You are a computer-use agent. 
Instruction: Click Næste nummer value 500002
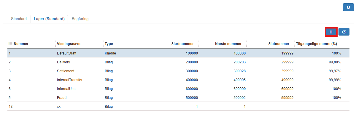pos(240,98)
